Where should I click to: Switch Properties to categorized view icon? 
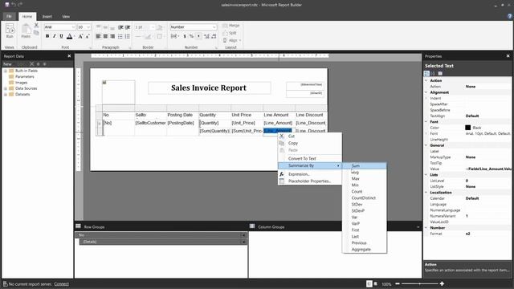[426, 73]
